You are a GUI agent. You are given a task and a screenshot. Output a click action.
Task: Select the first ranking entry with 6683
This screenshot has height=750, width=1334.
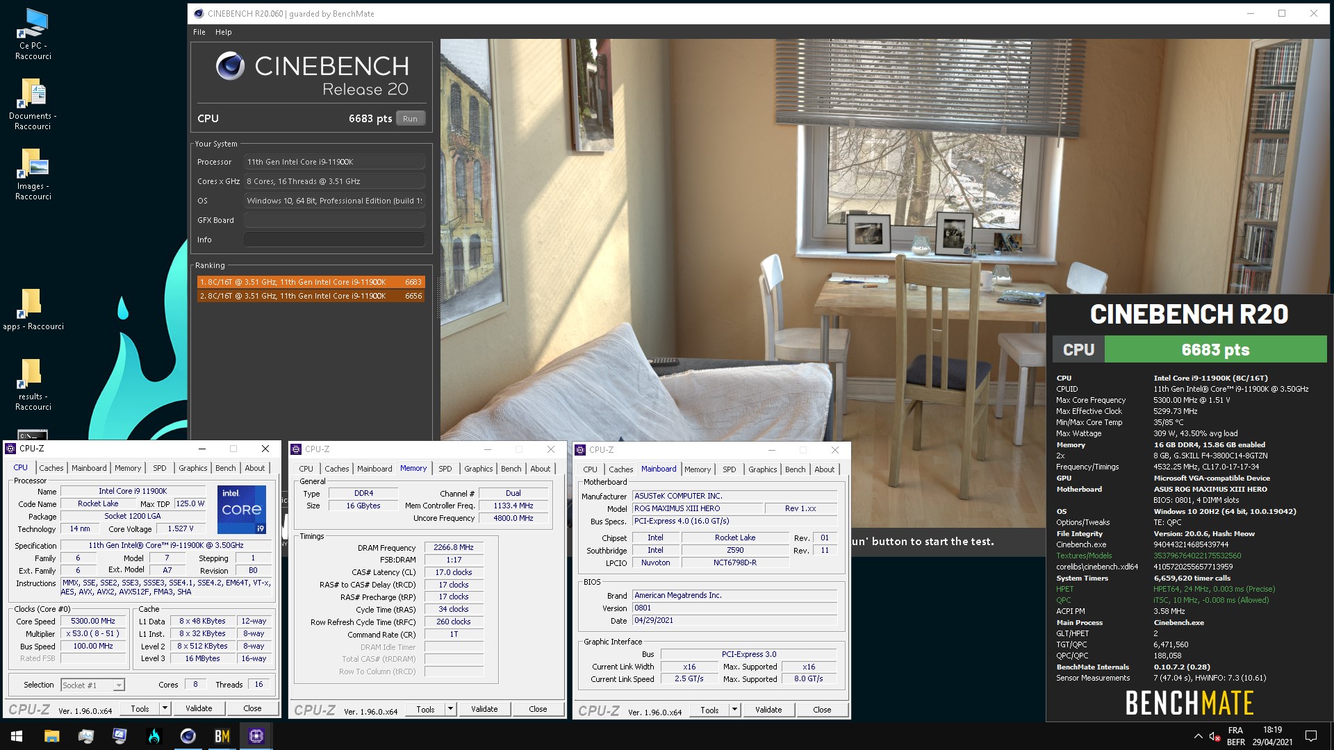coord(311,282)
